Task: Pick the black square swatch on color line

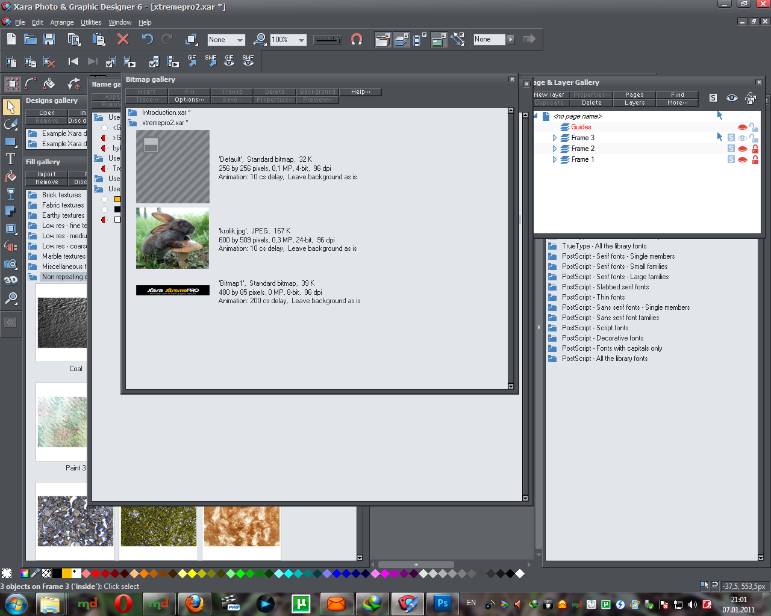Action: tap(57, 573)
